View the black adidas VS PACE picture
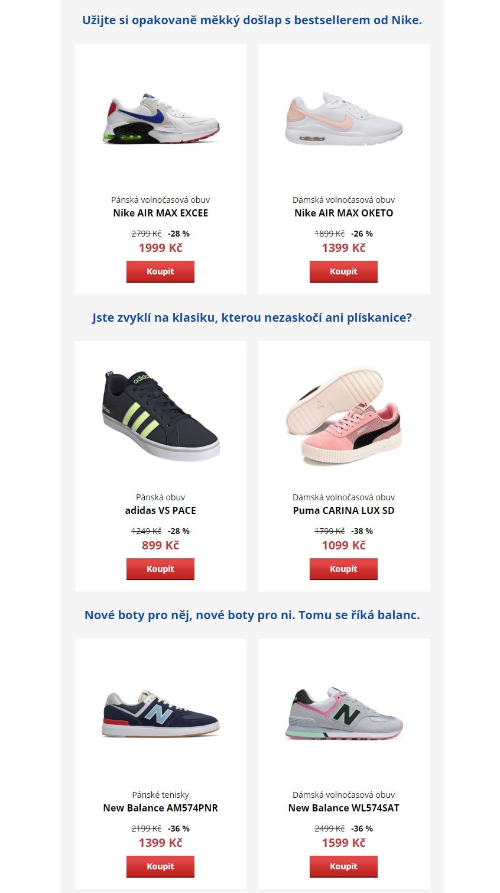500x893 pixels. [x=161, y=416]
